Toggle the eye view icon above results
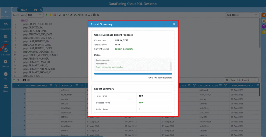This screenshot has width=266, height=137. click(x=29, y=80)
